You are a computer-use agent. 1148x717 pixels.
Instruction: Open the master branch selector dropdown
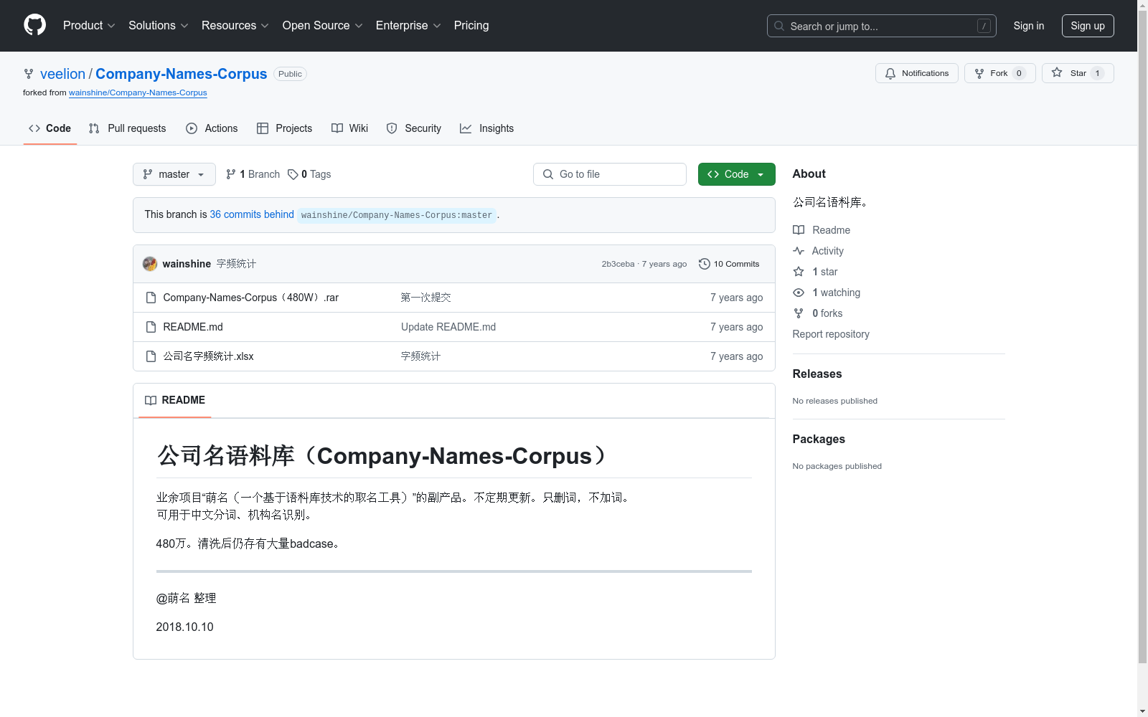[x=174, y=174]
